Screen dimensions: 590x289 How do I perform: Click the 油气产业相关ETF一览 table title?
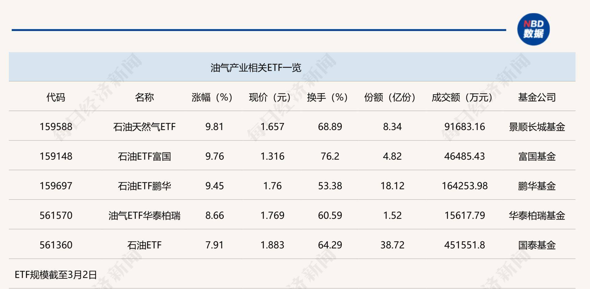(256, 67)
